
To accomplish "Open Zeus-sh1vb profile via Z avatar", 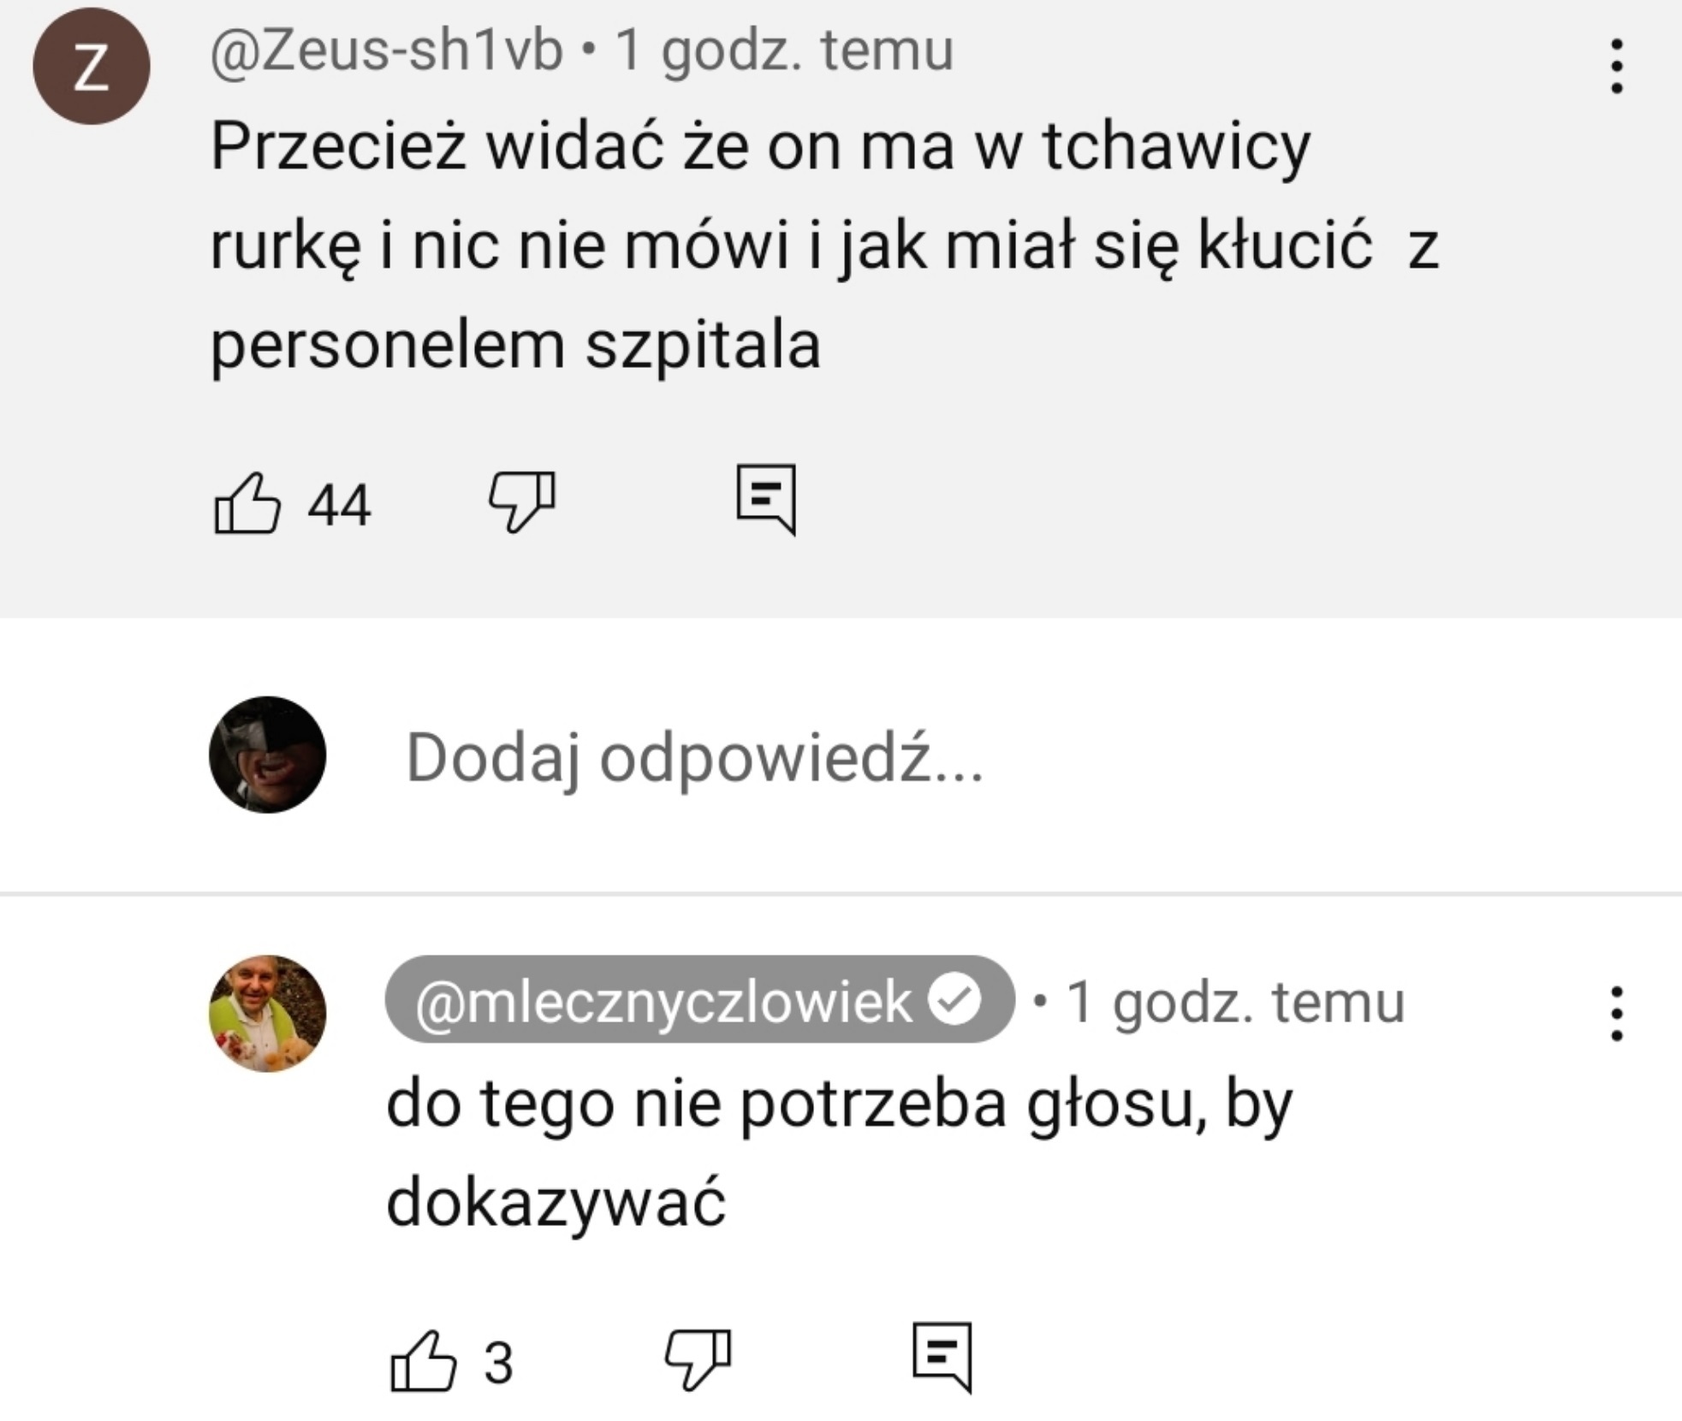I will coord(92,67).
